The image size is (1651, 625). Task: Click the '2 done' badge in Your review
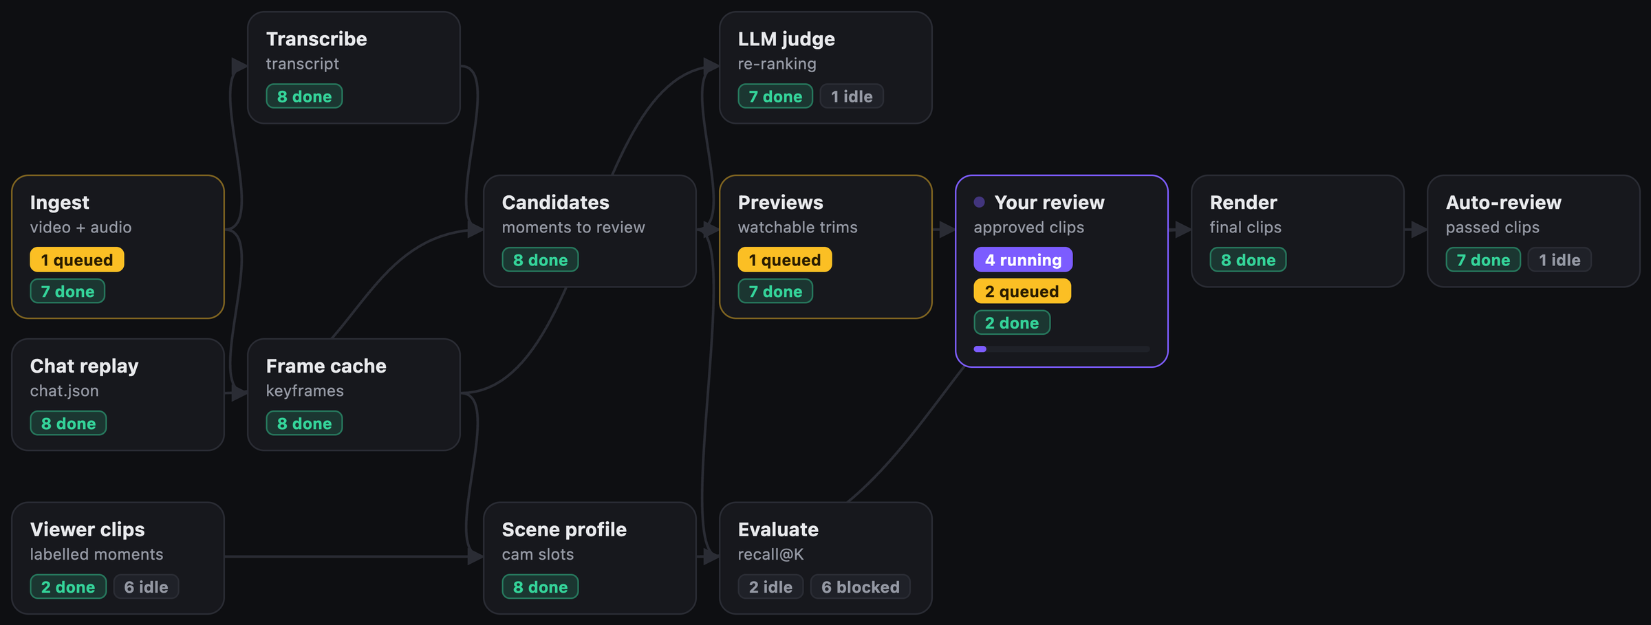click(x=1012, y=323)
